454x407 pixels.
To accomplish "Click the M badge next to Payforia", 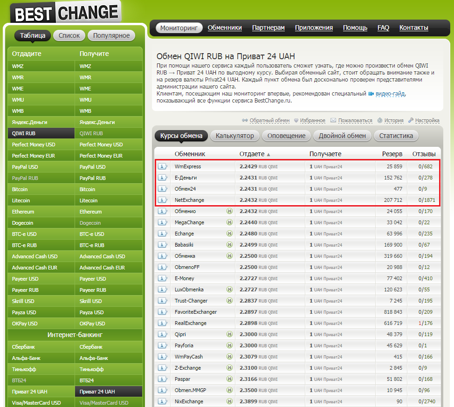I will pos(230,345).
